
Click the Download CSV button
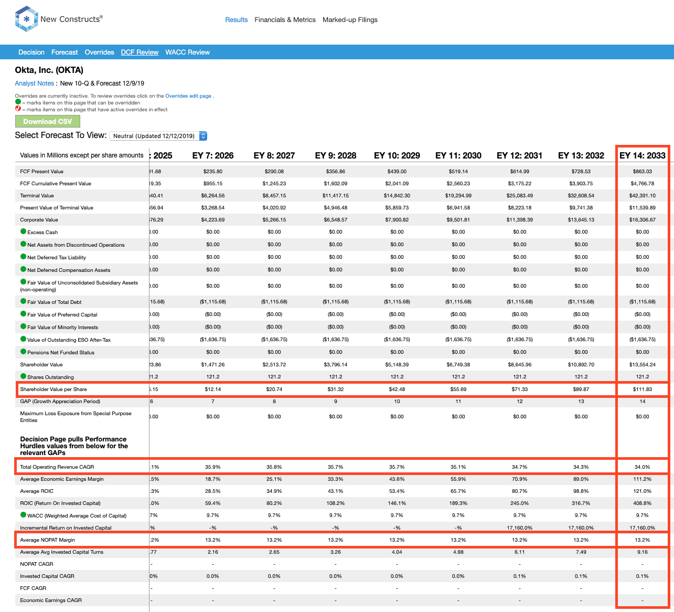[x=48, y=121]
